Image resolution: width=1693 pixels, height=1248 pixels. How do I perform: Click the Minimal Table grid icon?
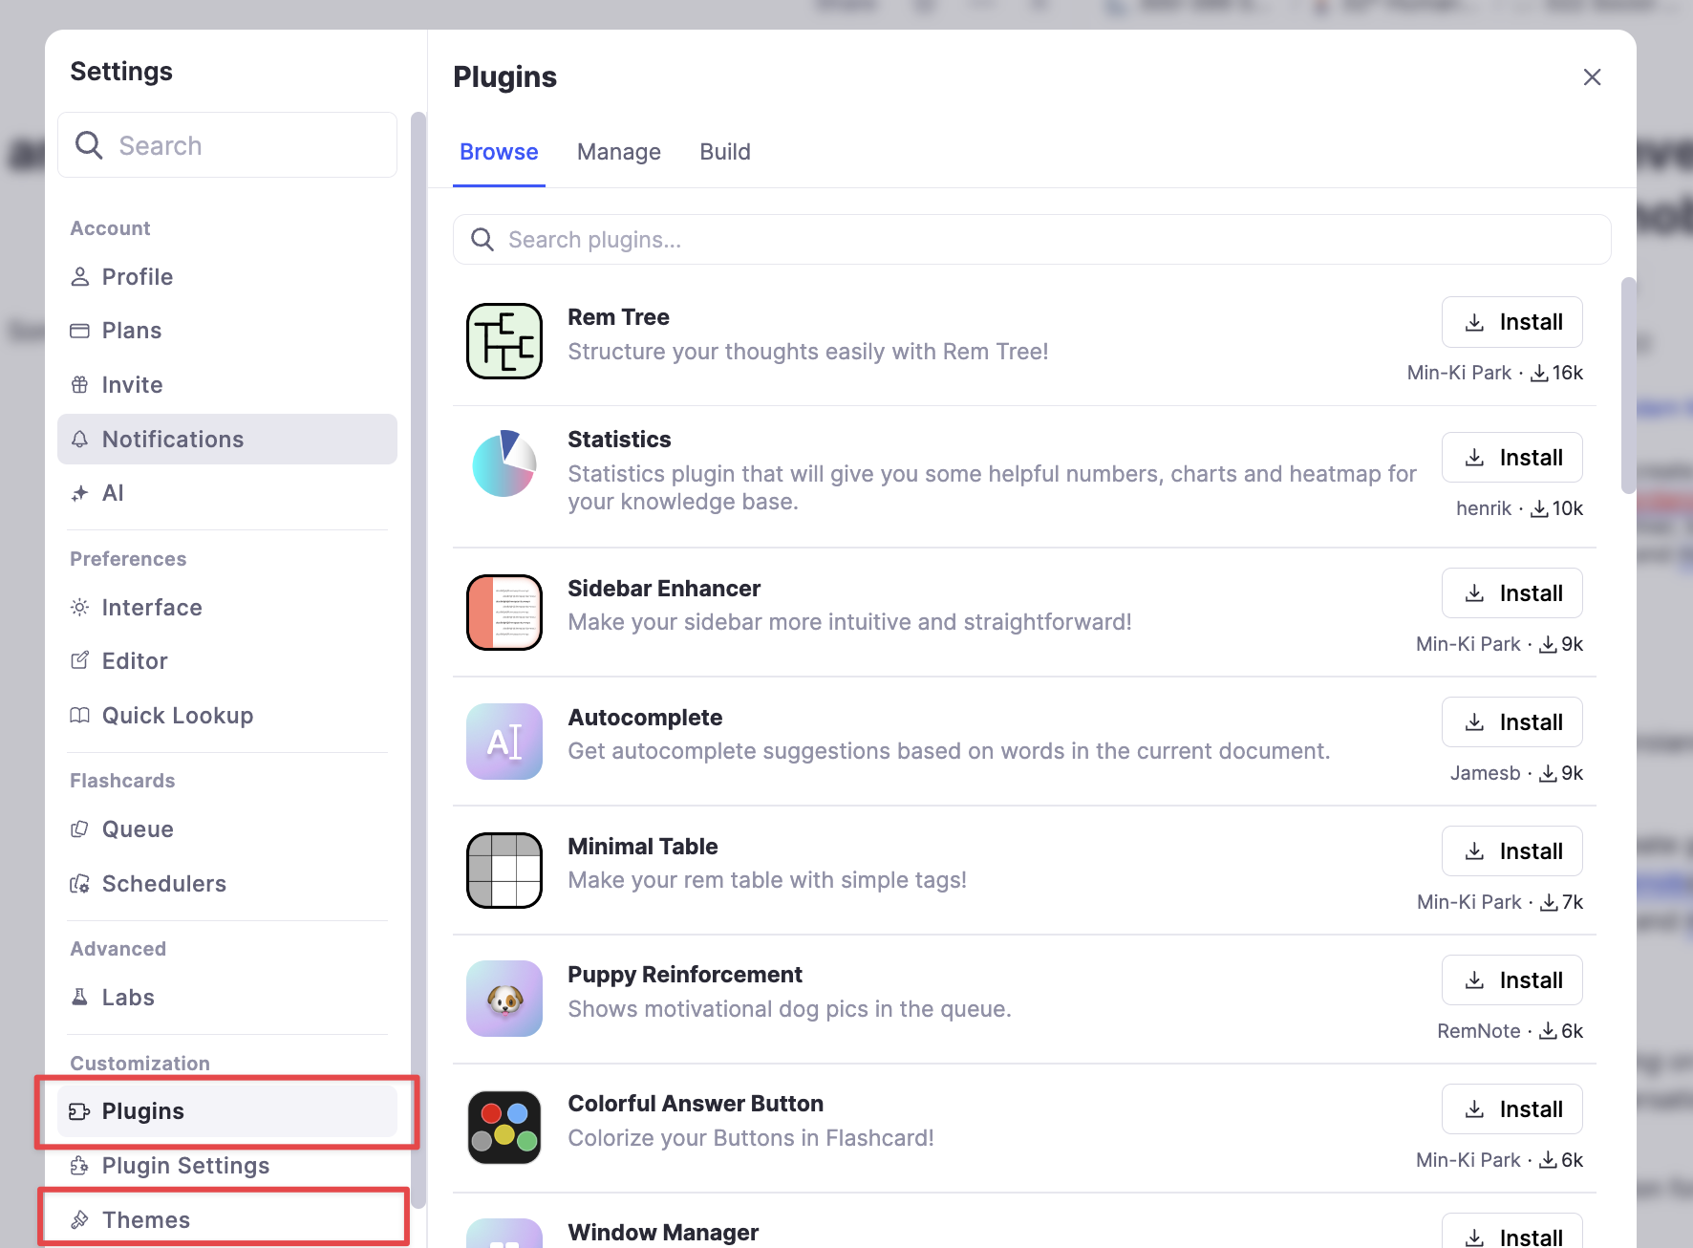504,871
